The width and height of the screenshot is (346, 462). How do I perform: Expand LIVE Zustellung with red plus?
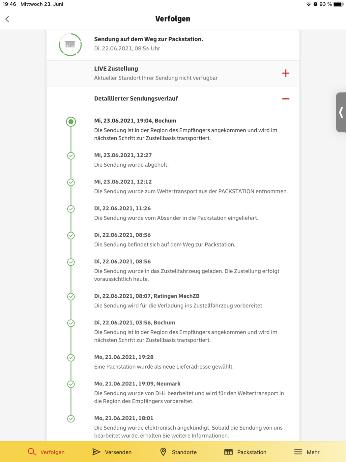pyautogui.click(x=286, y=73)
